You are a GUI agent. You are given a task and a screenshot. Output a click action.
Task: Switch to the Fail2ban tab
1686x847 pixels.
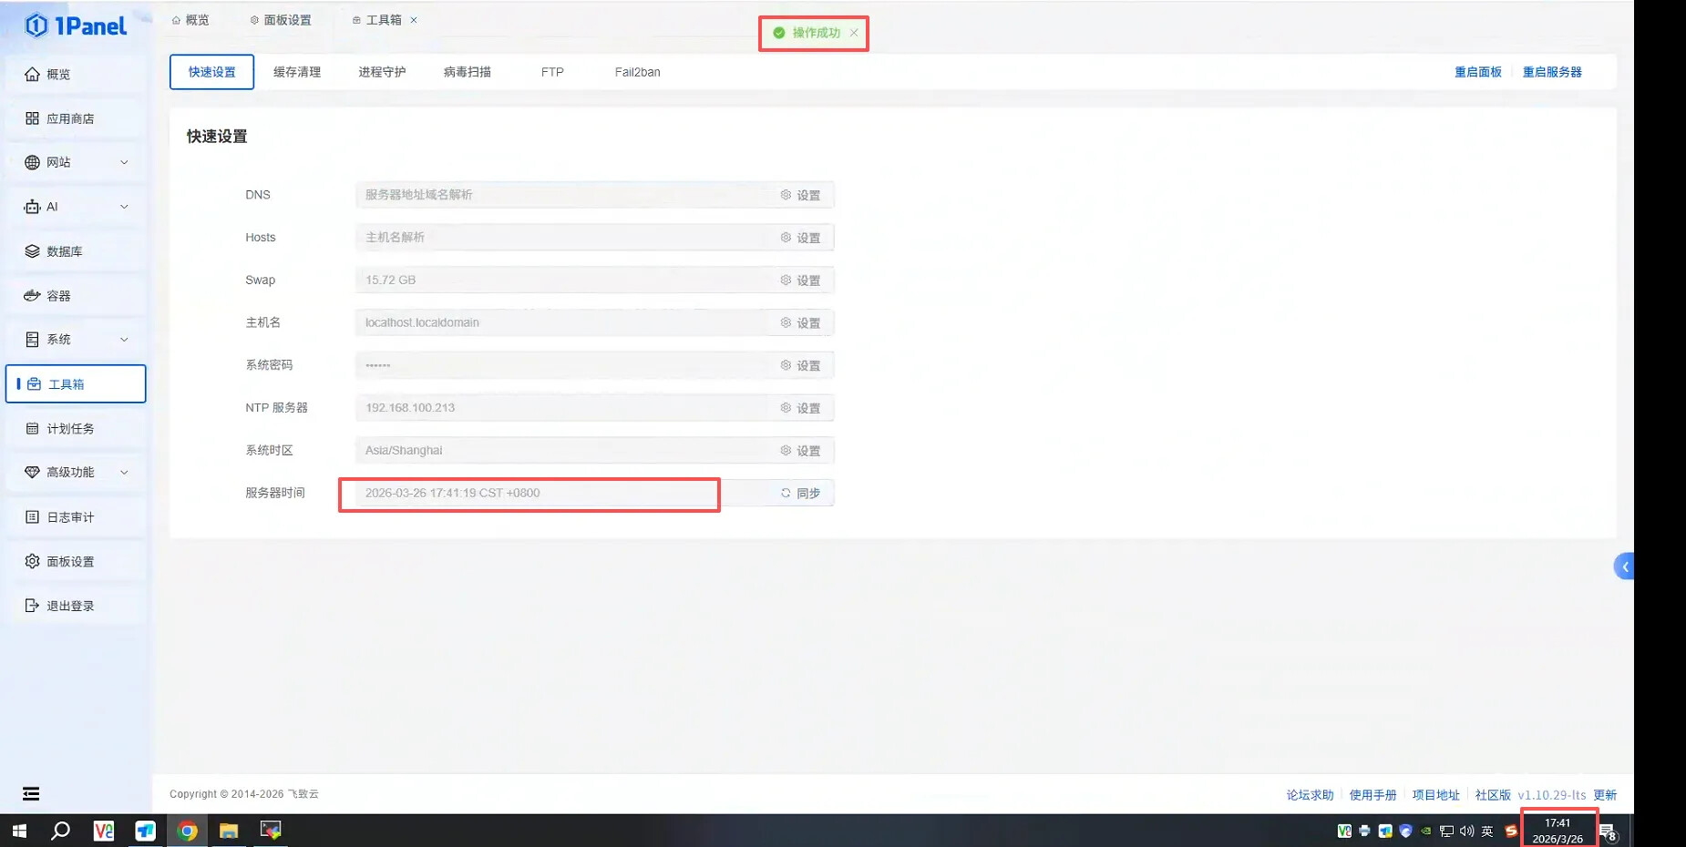click(x=637, y=72)
